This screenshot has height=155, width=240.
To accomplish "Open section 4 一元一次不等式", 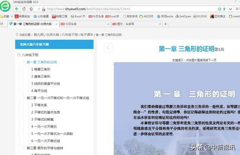I will (44, 126).
